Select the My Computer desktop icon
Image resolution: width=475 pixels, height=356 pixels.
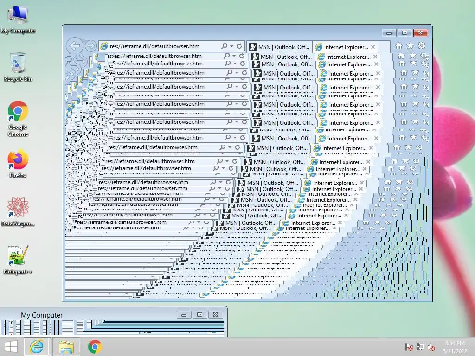(x=18, y=19)
